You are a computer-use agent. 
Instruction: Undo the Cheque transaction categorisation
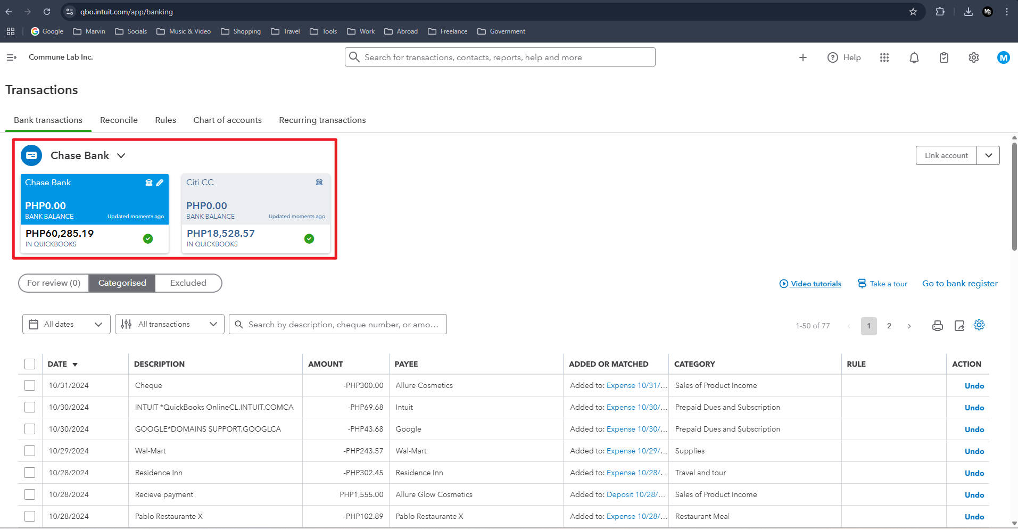tap(974, 386)
